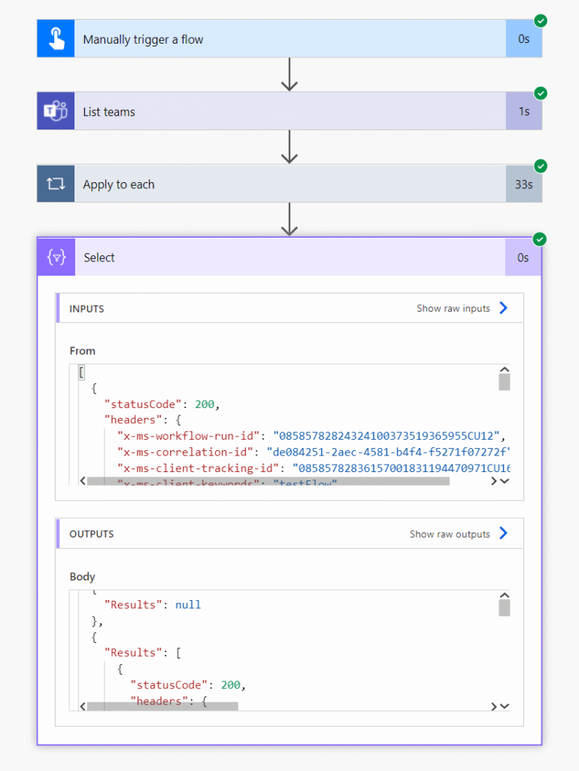This screenshot has width=579, height=771.
Task: Click success checkmark on Apply to each
Action: point(541,166)
